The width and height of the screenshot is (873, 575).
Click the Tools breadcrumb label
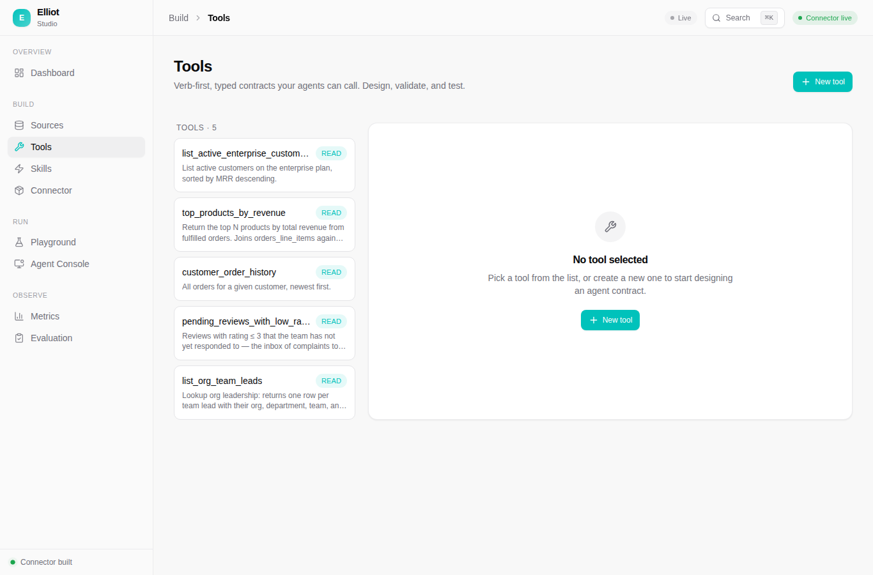219,18
